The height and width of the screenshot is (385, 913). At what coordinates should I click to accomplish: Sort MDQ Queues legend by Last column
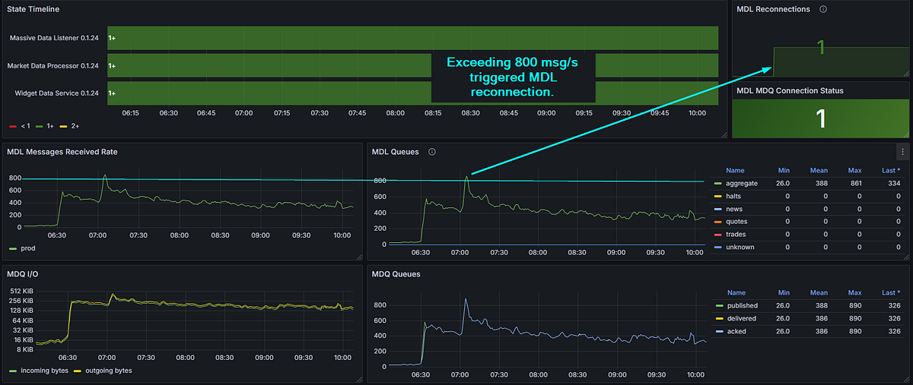tap(890, 292)
